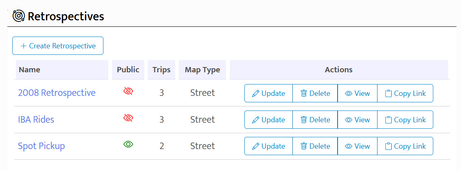Screen dimensions: 461x171
Task: Delete the 2008 Retrospective entry
Action: tap(315, 93)
